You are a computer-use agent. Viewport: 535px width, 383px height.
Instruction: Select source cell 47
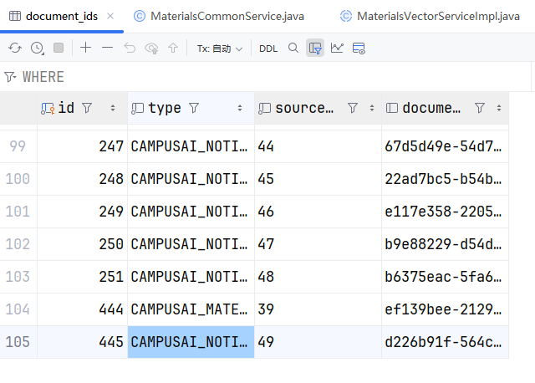[x=318, y=244]
